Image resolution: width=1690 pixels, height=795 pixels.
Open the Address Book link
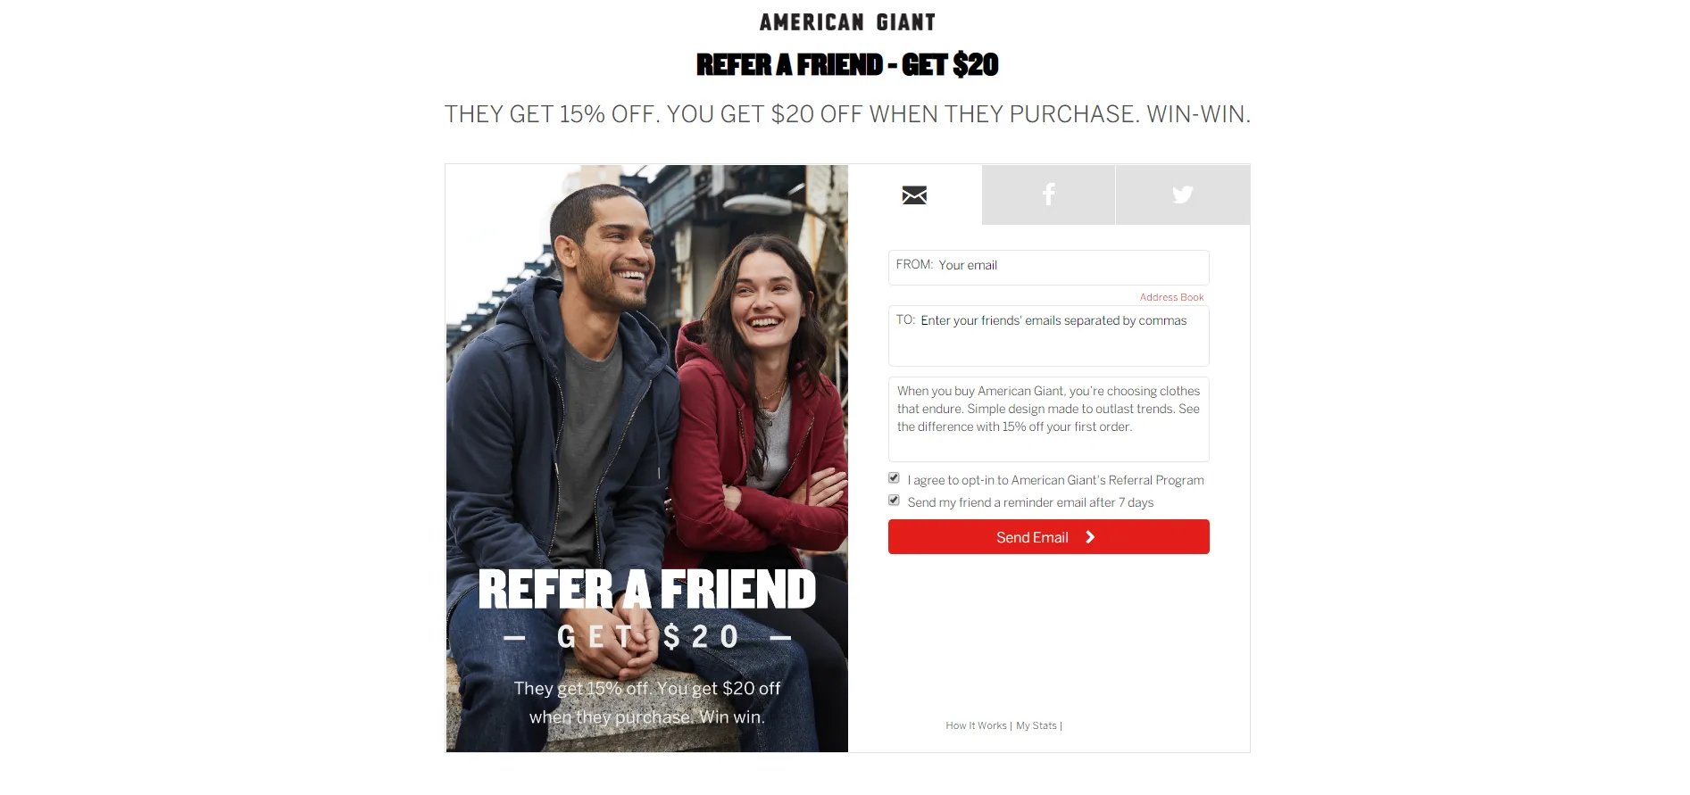click(x=1171, y=297)
